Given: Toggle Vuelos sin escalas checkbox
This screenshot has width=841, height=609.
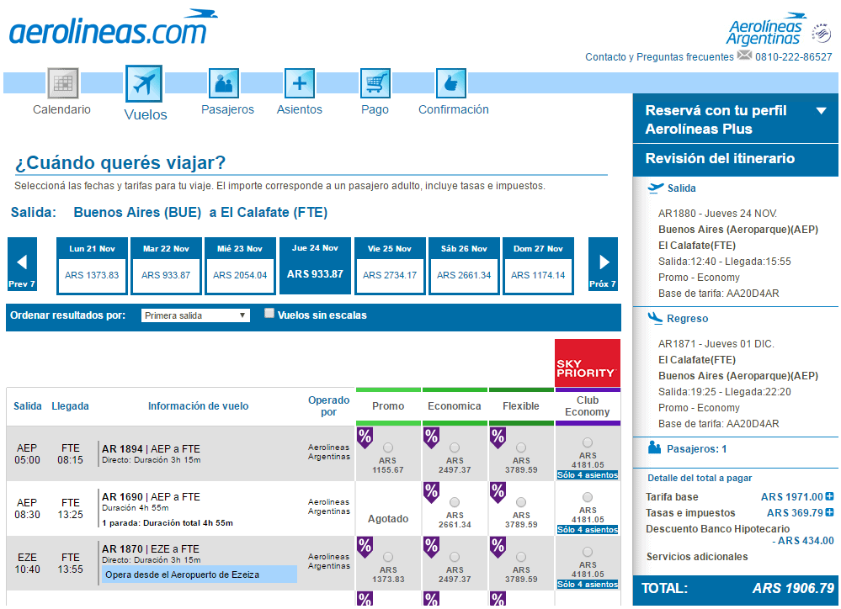Looking at the screenshot, I should click(269, 313).
